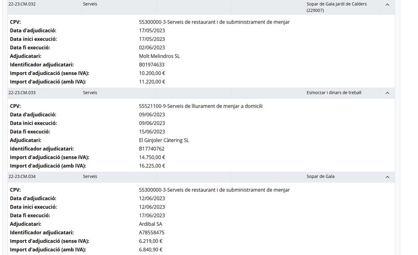Select awardee Ardibal SA
This screenshot has width=418, height=255.
(x=150, y=224)
